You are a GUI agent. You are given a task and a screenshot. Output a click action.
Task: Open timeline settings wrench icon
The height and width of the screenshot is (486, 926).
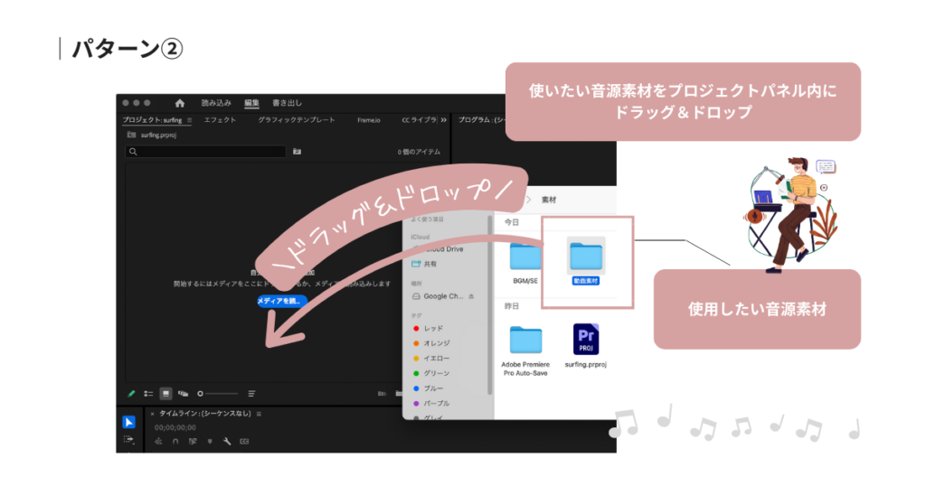227,441
